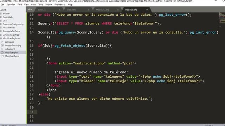Expand the AltaAlumnos folder
This screenshot has width=225, height=126.
[x=8, y=28]
